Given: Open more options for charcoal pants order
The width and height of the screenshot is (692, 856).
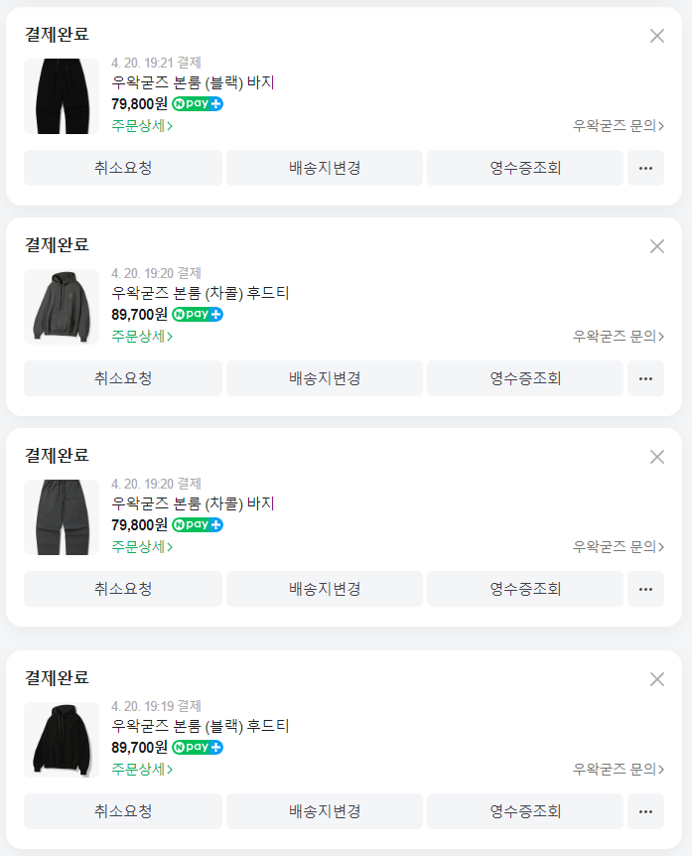Looking at the screenshot, I should click(645, 589).
